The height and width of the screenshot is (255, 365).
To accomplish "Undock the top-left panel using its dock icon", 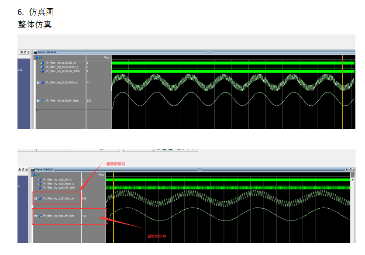I will [24, 52].
